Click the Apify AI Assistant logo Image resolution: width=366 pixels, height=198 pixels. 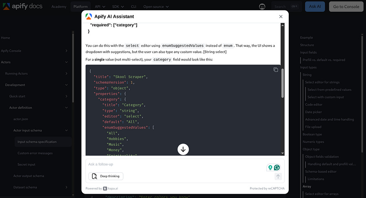(x=89, y=16)
